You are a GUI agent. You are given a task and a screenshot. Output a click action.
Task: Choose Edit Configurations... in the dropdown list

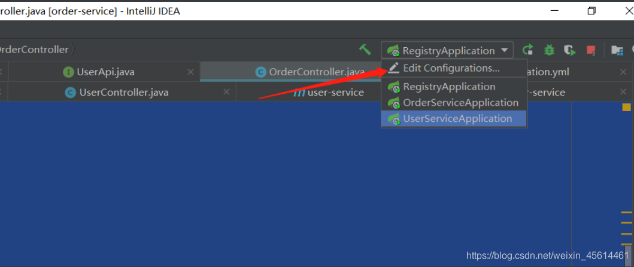tap(454, 68)
